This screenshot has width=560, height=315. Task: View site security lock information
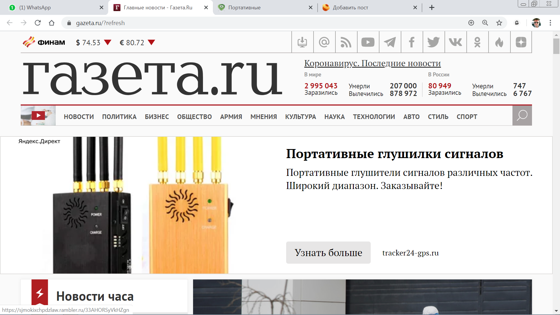pos(69,23)
